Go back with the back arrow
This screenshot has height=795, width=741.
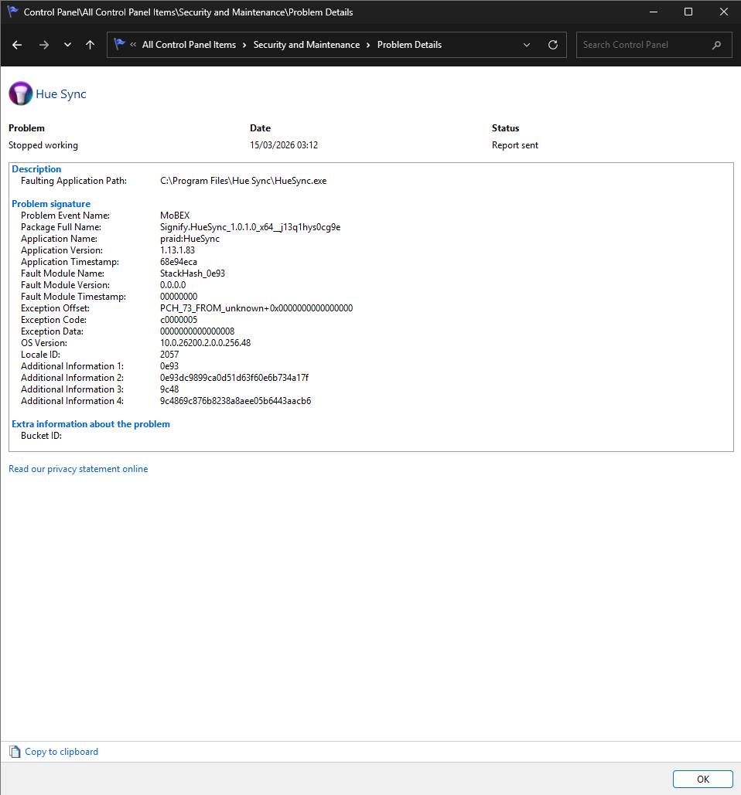click(17, 45)
